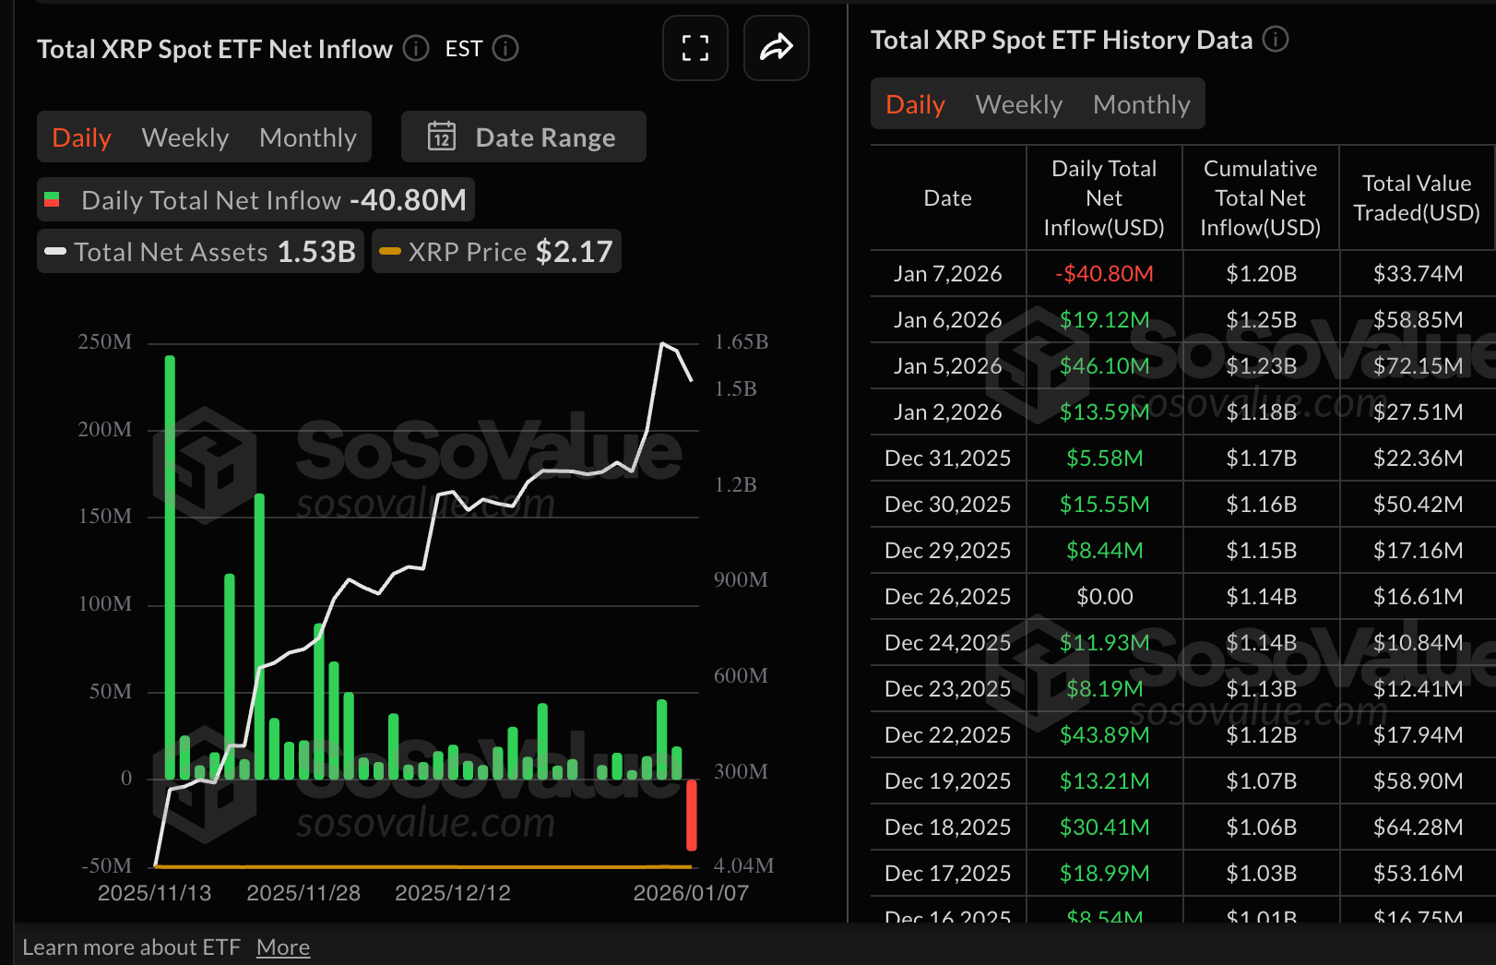This screenshot has width=1496, height=965.
Task: Click the orange XRP Price legend marker
Action: click(390, 251)
